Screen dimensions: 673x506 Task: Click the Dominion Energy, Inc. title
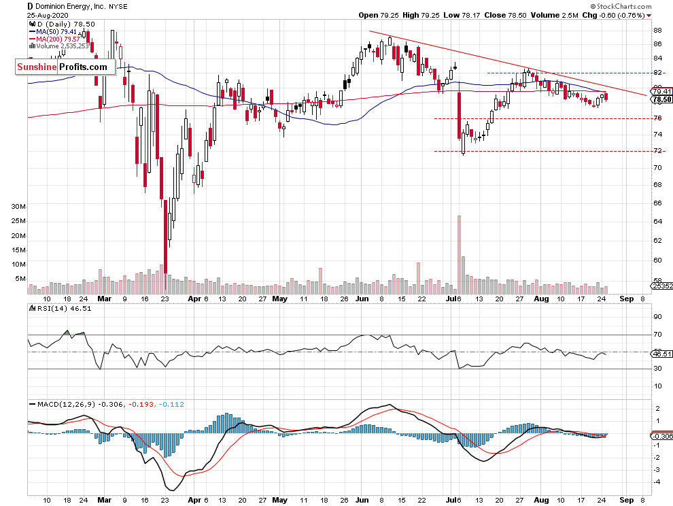[x=71, y=6]
